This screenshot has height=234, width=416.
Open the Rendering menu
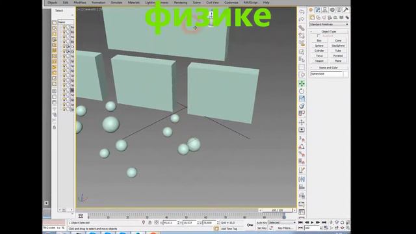181,3
